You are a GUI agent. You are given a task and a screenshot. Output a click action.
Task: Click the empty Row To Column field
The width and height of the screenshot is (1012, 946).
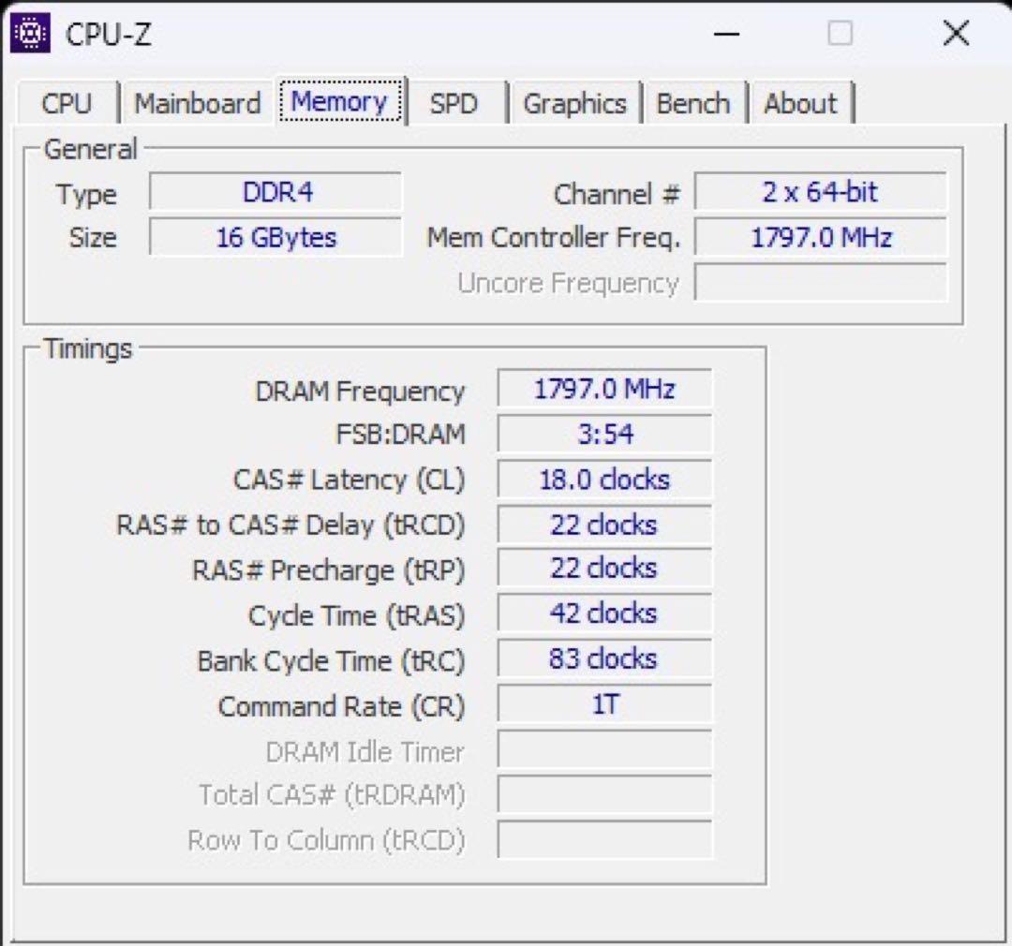pos(604,839)
